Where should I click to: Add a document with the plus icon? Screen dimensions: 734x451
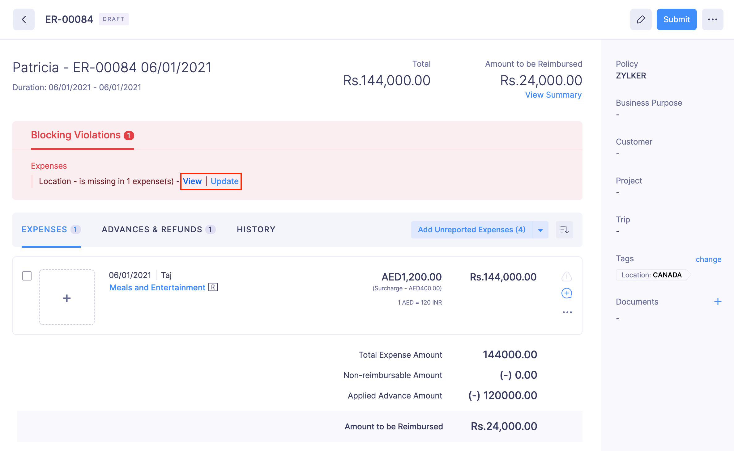(718, 301)
